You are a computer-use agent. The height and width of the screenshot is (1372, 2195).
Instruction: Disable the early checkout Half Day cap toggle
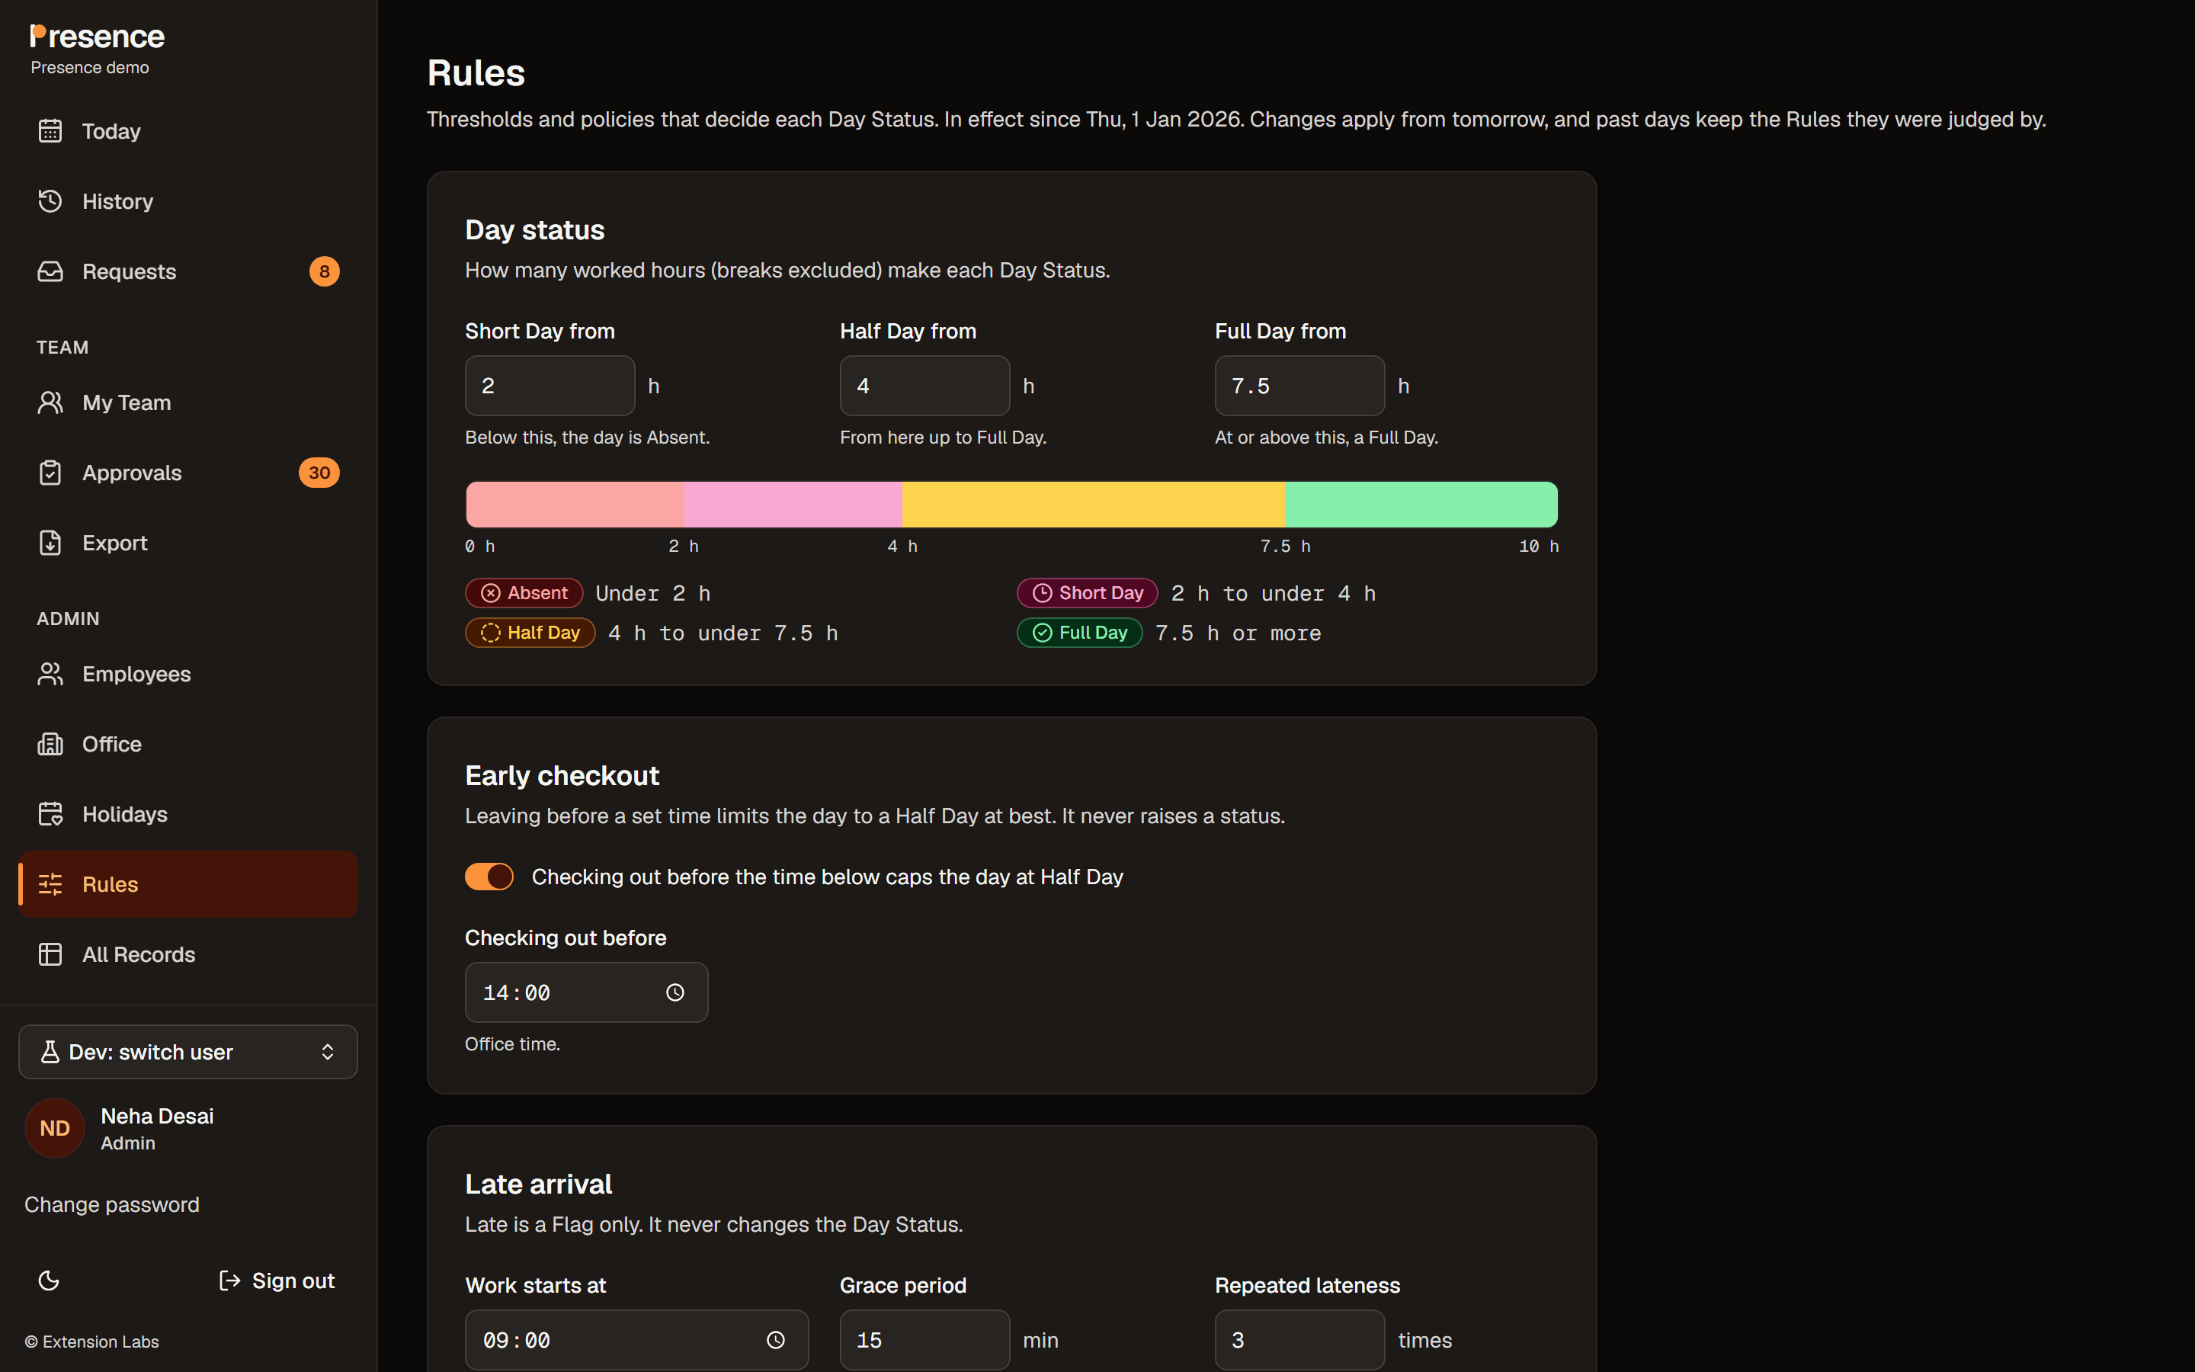[x=489, y=877]
